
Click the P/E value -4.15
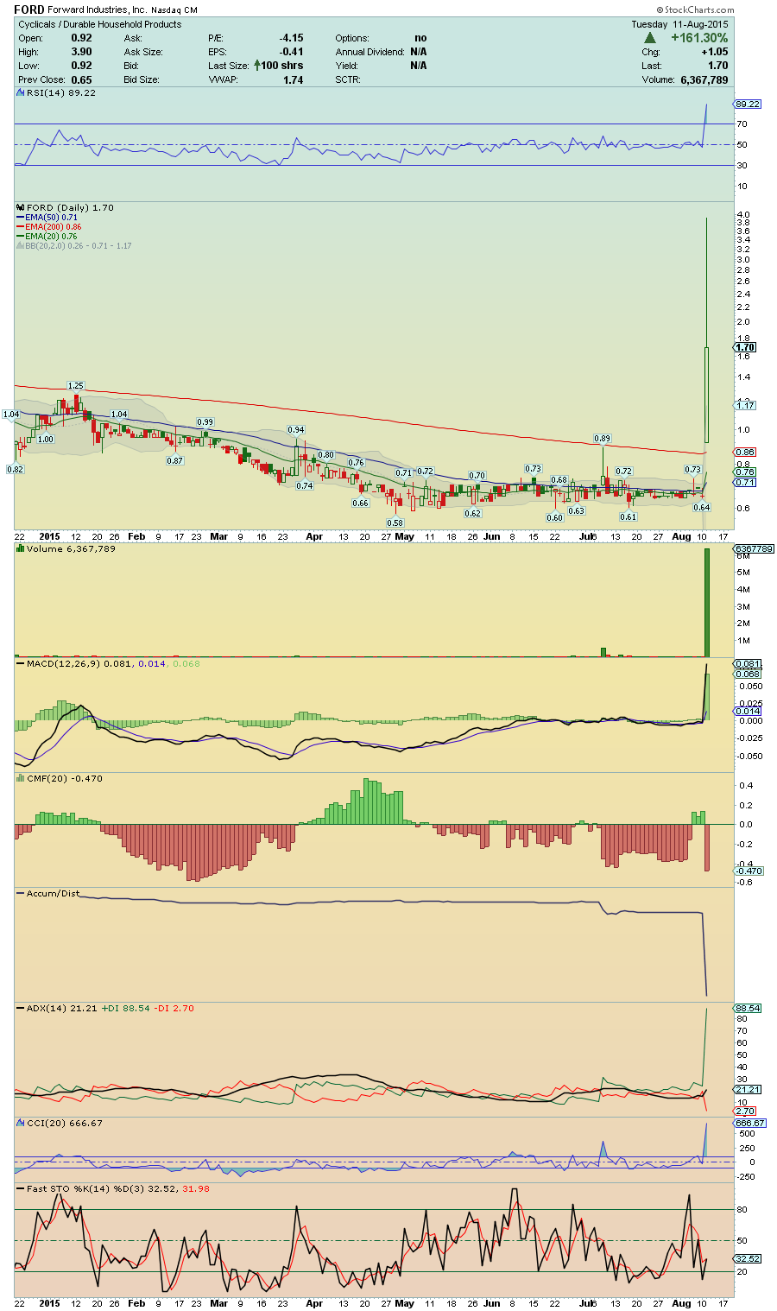click(x=291, y=38)
